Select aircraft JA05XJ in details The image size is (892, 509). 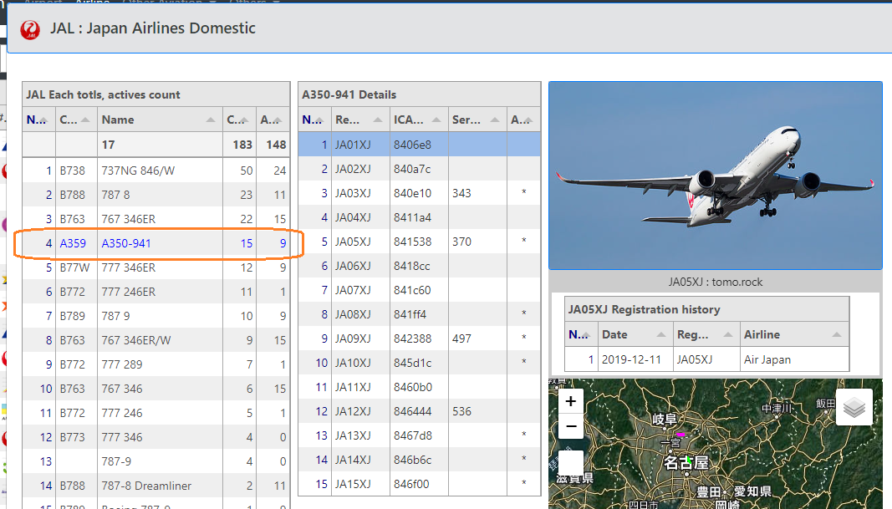pyautogui.click(x=420, y=242)
